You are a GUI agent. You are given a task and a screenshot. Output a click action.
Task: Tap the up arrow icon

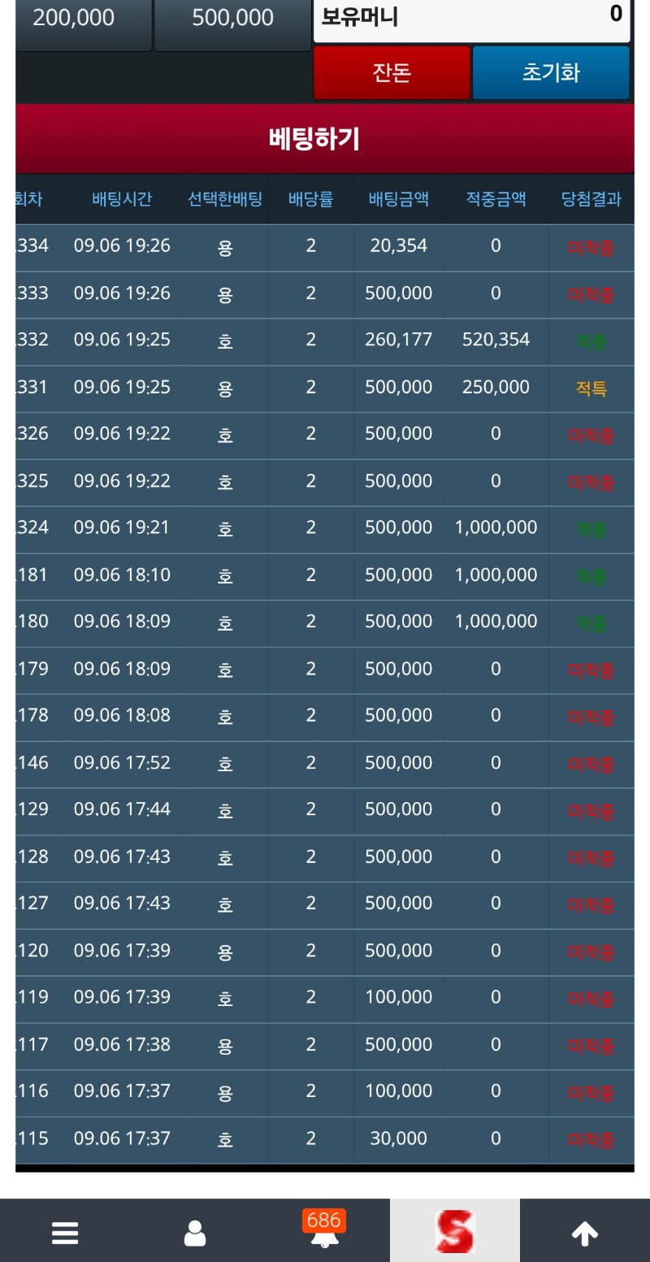click(x=585, y=1234)
